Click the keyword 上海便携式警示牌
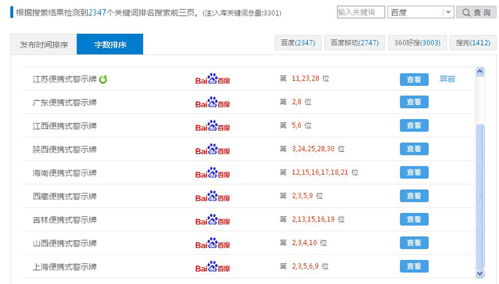 point(65,267)
